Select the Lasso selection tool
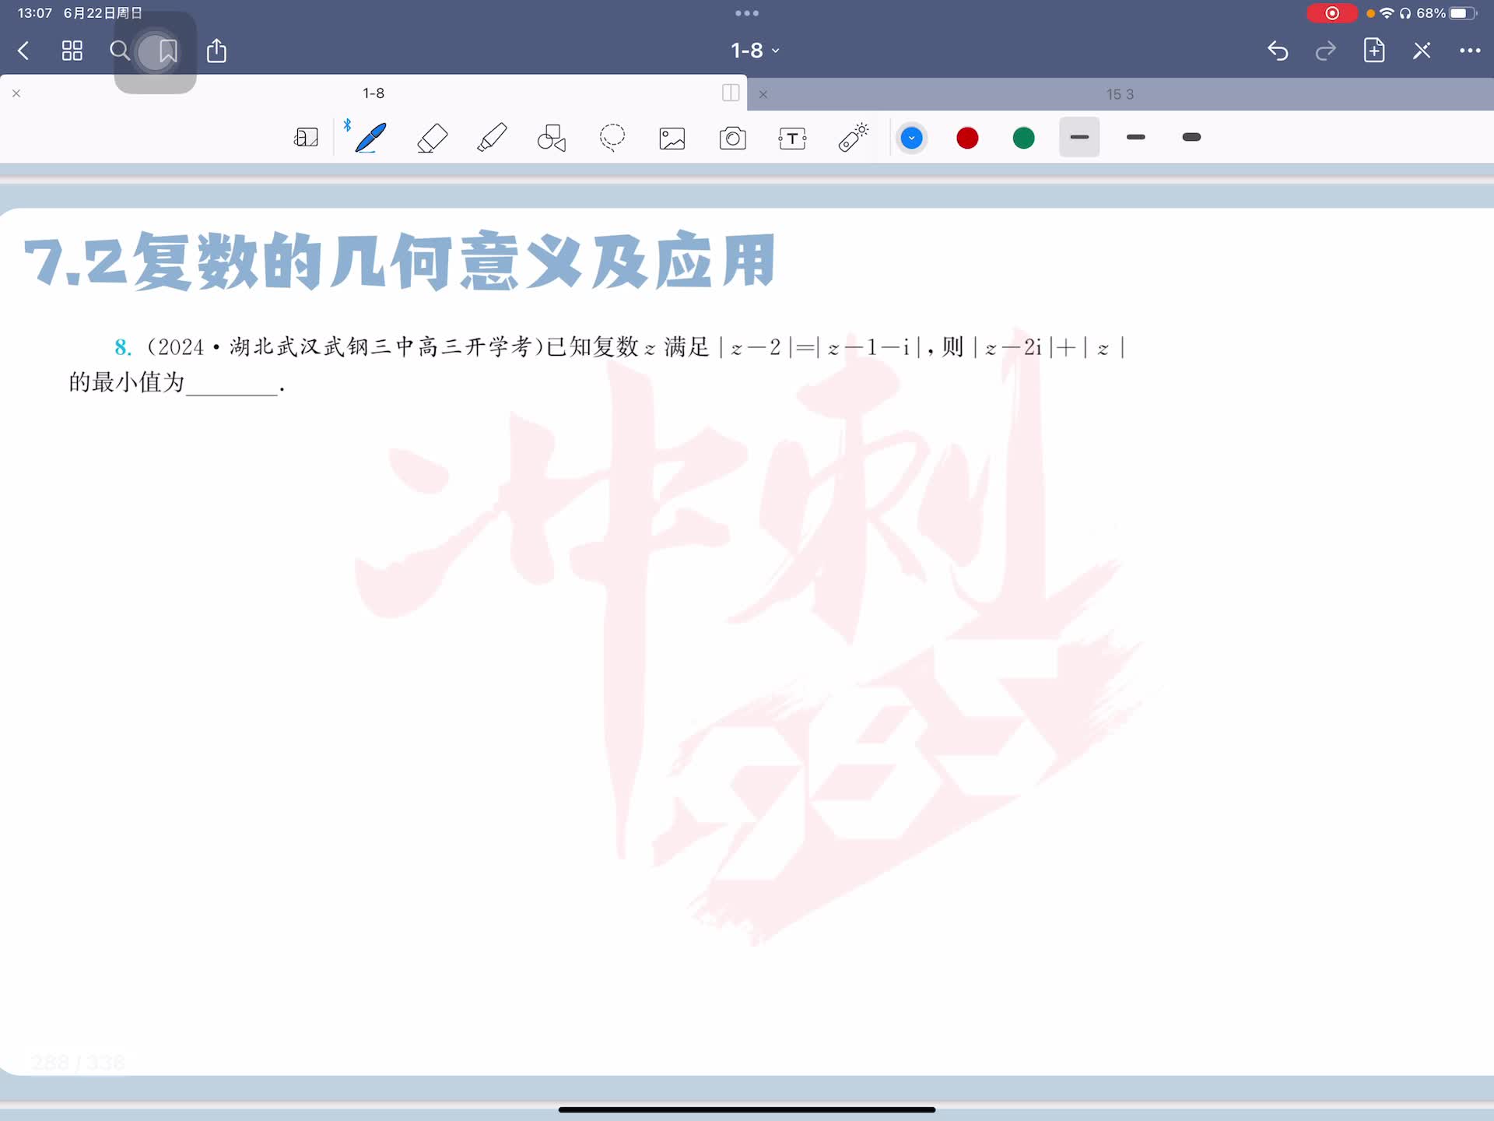Image resolution: width=1494 pixels, height=1121 pixels. [x=612, y=138]
